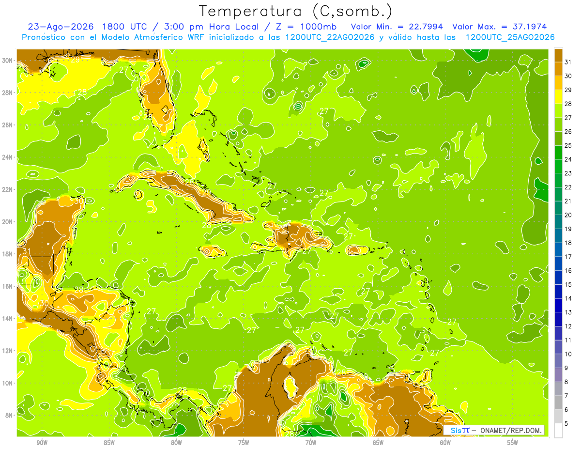581x449 pixels.
Task: Select "Valor Min. = 22.7994" value
Action: [397, 27]
